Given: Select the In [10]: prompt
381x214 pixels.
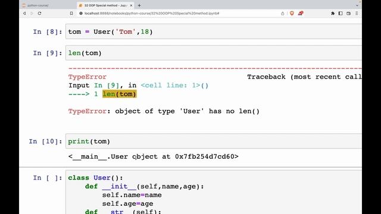Looking at the screenshot, I should 45,141.
